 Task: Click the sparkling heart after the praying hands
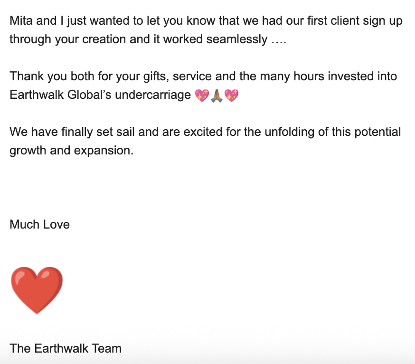point(231,95)
